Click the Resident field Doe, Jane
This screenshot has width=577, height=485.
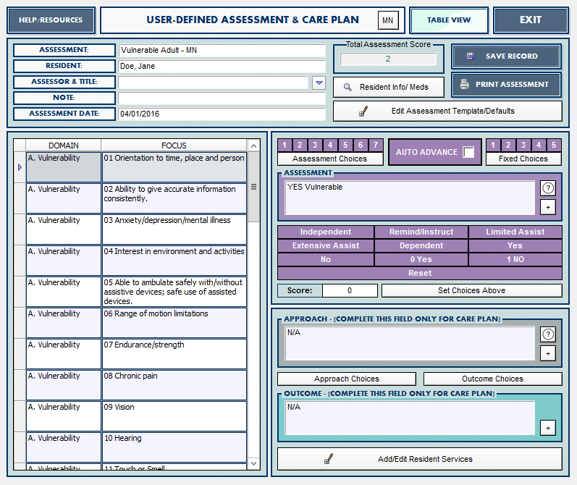[x=222, y=67]
